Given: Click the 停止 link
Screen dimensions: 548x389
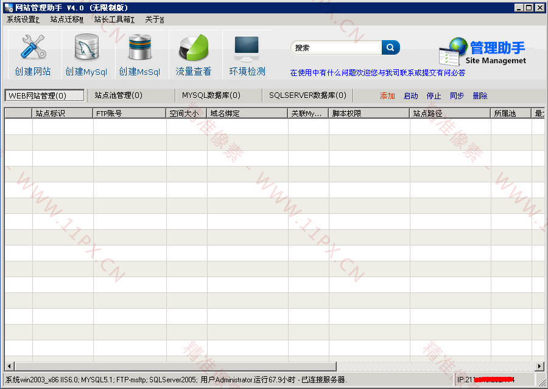Looking at the screenshot, I should click(434, 96).
